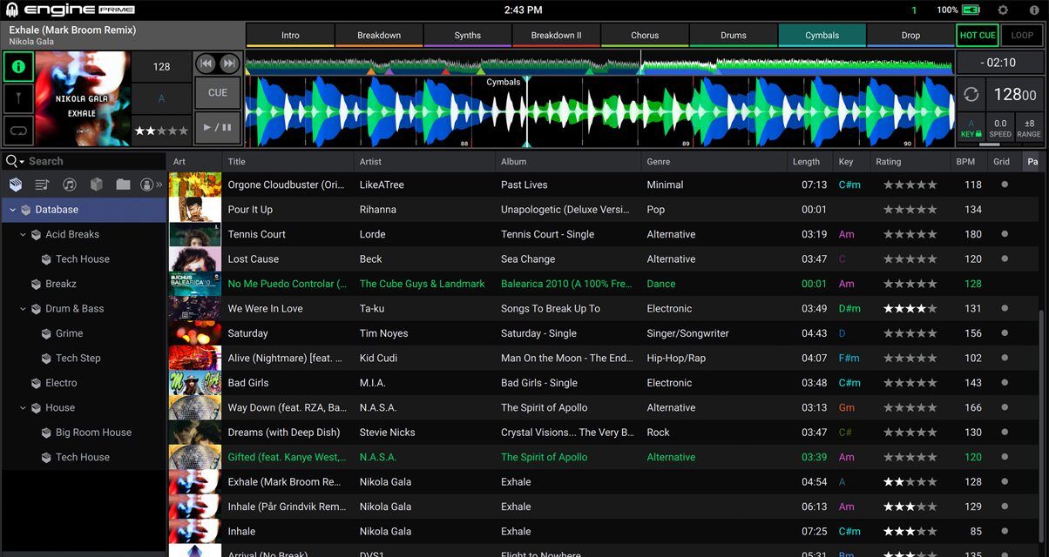Click the Exhale album artwork on deck
Viewport: 1049px width, 557px height.
[x=84, y=97]
